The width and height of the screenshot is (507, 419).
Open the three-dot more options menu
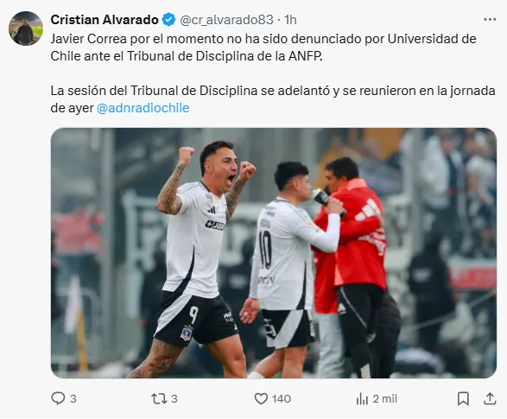(x=490, y=20)
